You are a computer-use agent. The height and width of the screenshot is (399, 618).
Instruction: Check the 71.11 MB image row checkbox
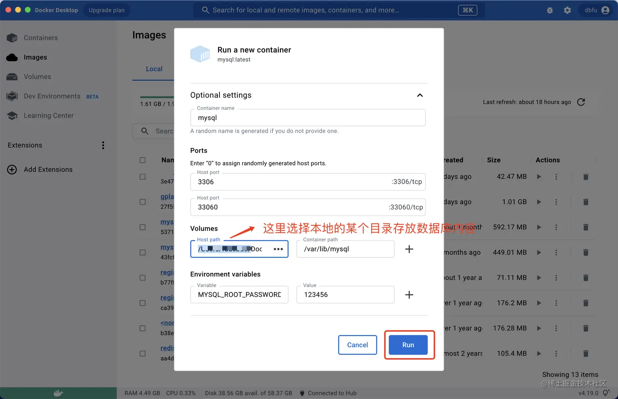tap(143, 278)
